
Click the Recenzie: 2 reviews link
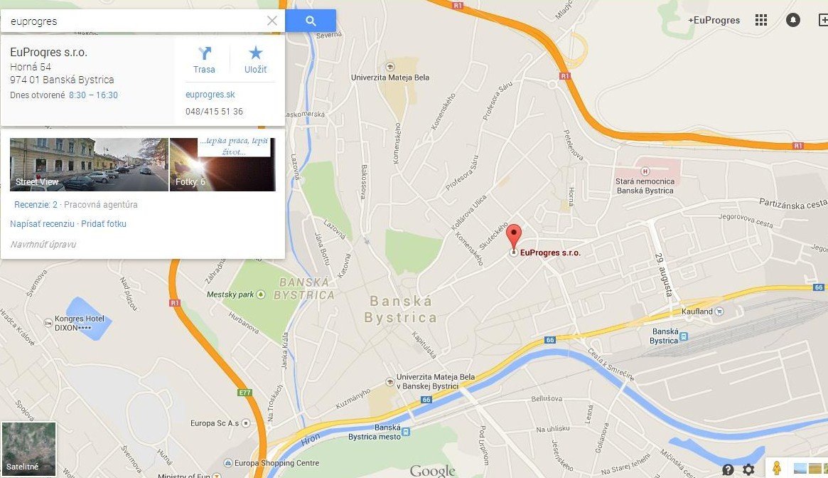pyautogui.click(x=36, y=205)
